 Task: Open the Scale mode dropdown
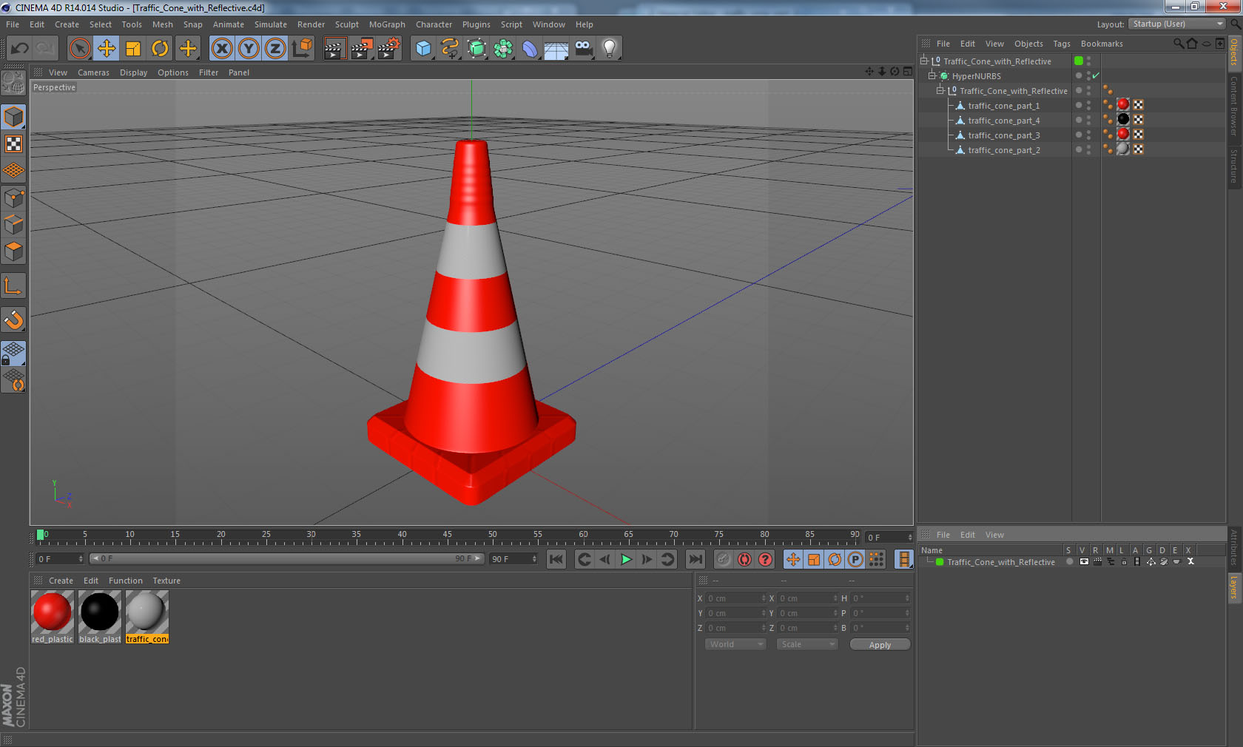click(x=807, y=644)
